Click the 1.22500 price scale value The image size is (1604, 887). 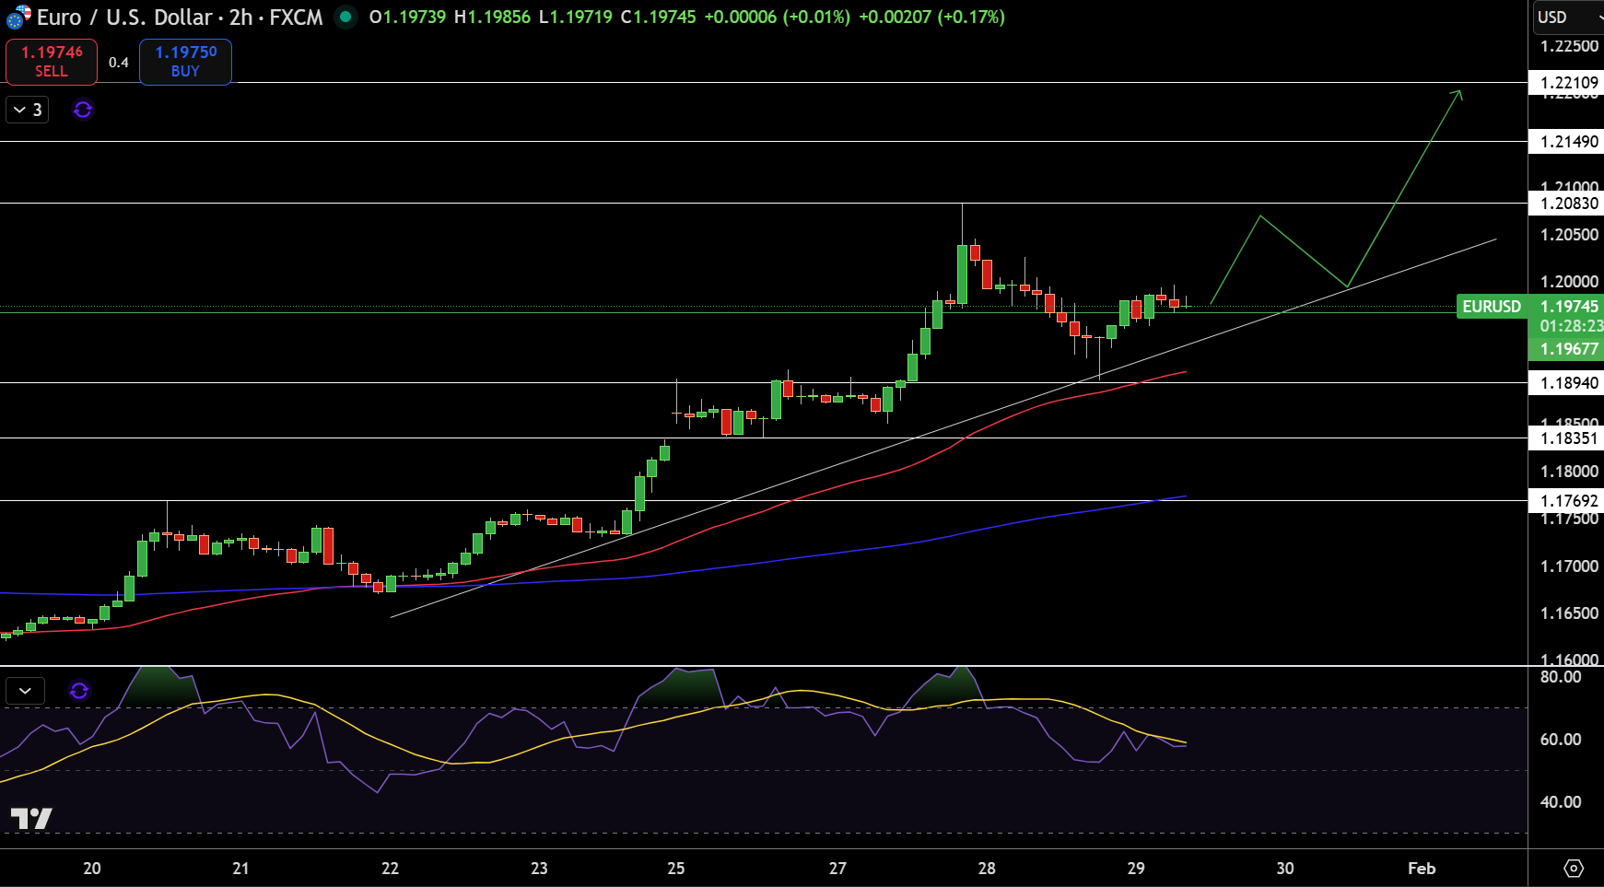pyautogui.click(x=1570, y=46)
